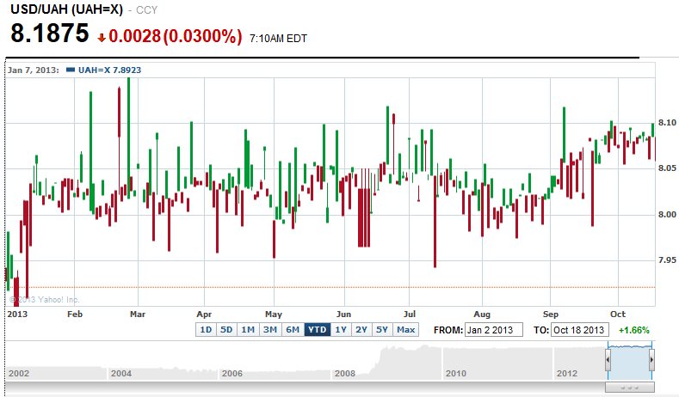Image resolution: width=679 pixels, height=397 pixels.
Task: Click the CCY label beside title
Action: coord(147,10)
